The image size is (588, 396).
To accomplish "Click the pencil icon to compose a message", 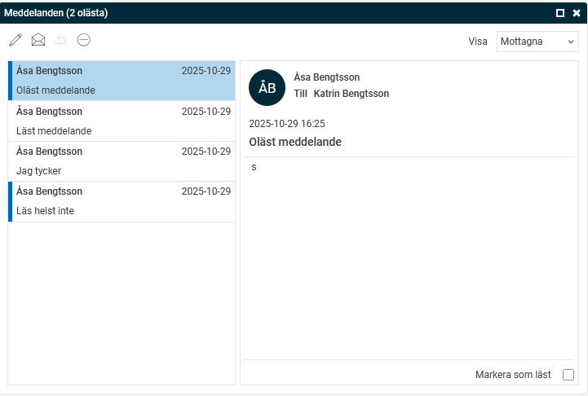I will coord(15,40).
